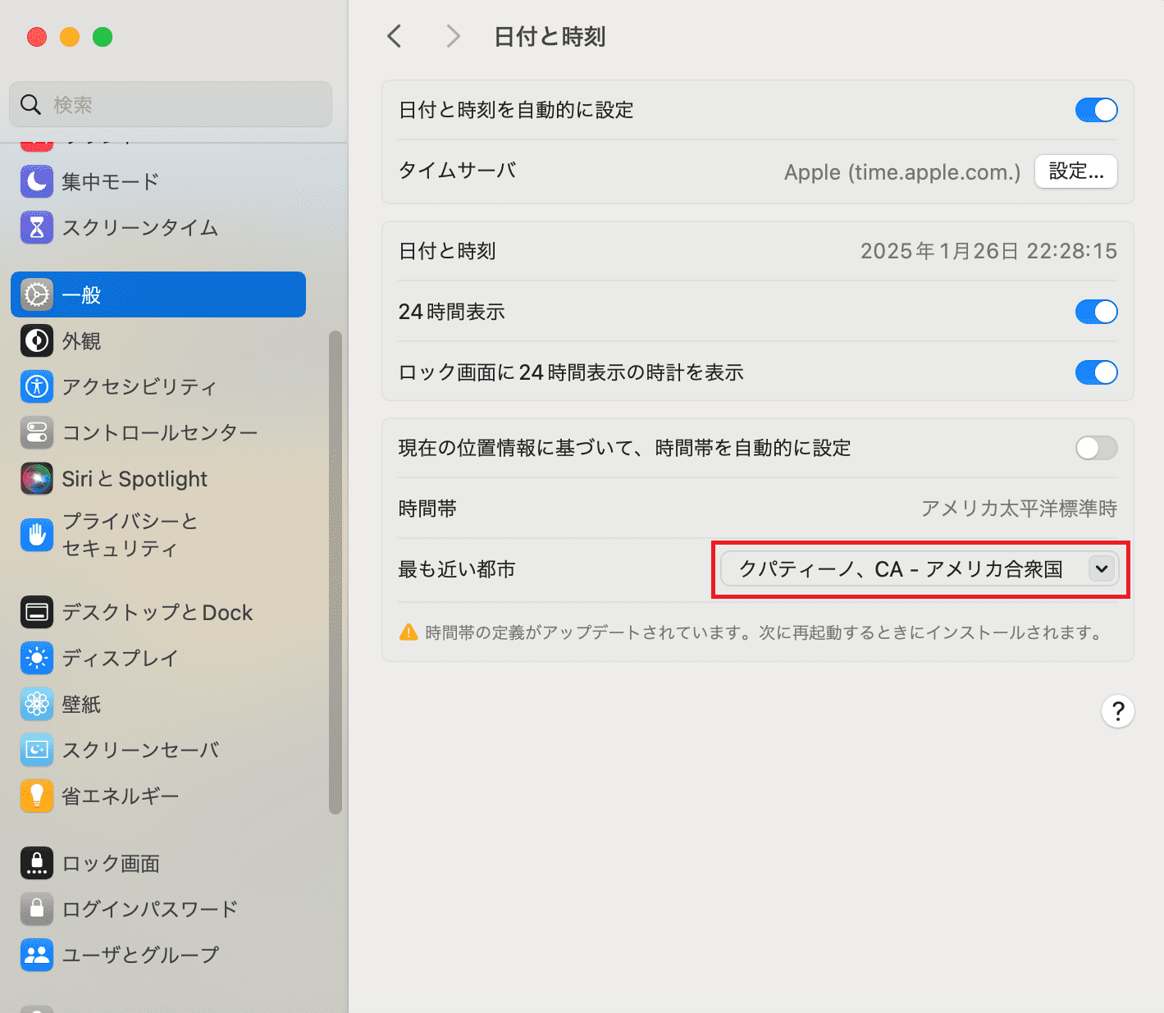This screenshot has width=1164, height=1013.
Task: Click the help question mark button
Action: pos(1118,711)
